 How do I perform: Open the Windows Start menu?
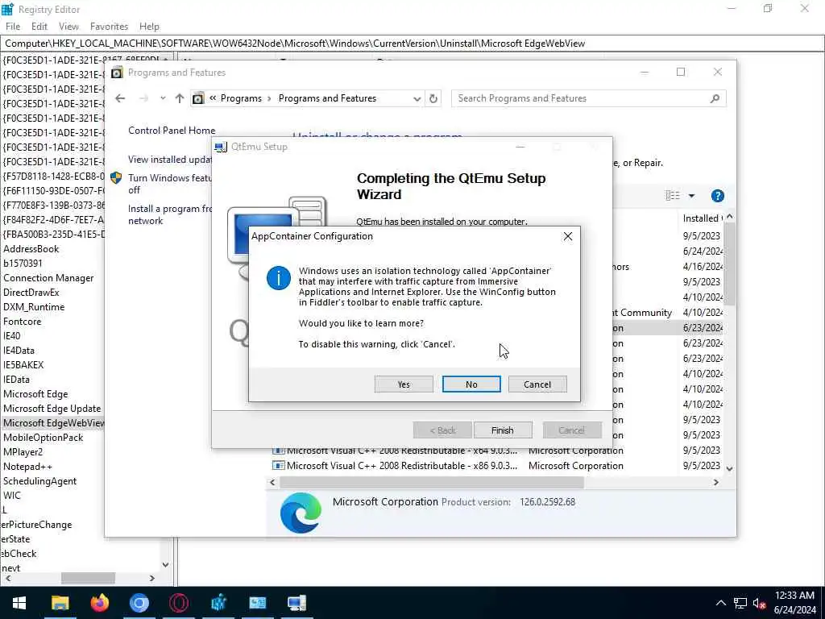[19, 603]
